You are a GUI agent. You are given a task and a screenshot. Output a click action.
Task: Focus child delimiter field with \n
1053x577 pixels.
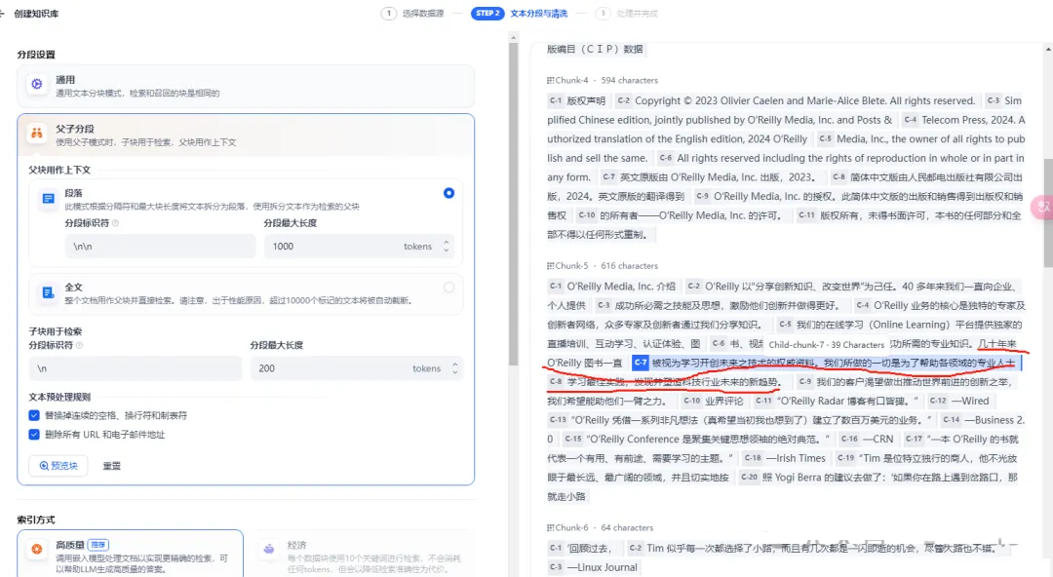click(x=135, y=368)
